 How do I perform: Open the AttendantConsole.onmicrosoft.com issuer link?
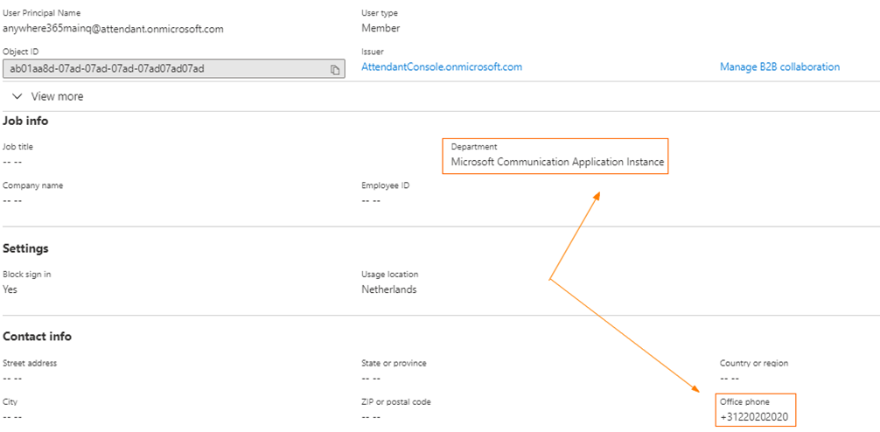pos(441,66)
